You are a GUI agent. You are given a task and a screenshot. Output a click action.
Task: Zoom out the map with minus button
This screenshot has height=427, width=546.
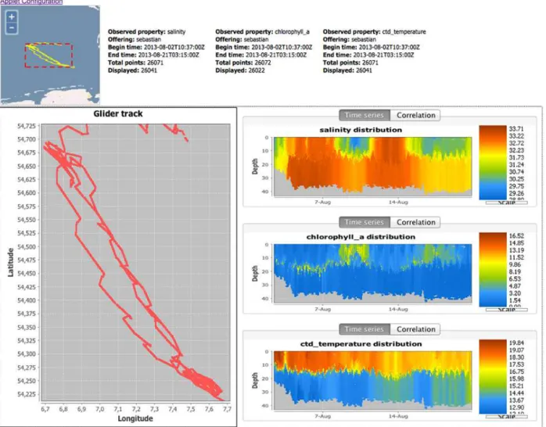point(12,28)
